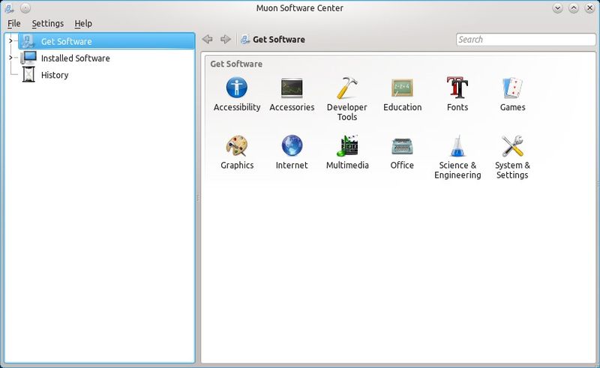The width and height of the screenshot is (600, 368).
Task: Browse the Office category
Action: coord(402,147)
